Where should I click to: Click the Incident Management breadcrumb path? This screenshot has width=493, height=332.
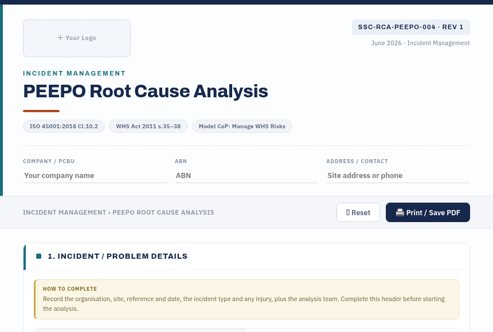[119, 212]
